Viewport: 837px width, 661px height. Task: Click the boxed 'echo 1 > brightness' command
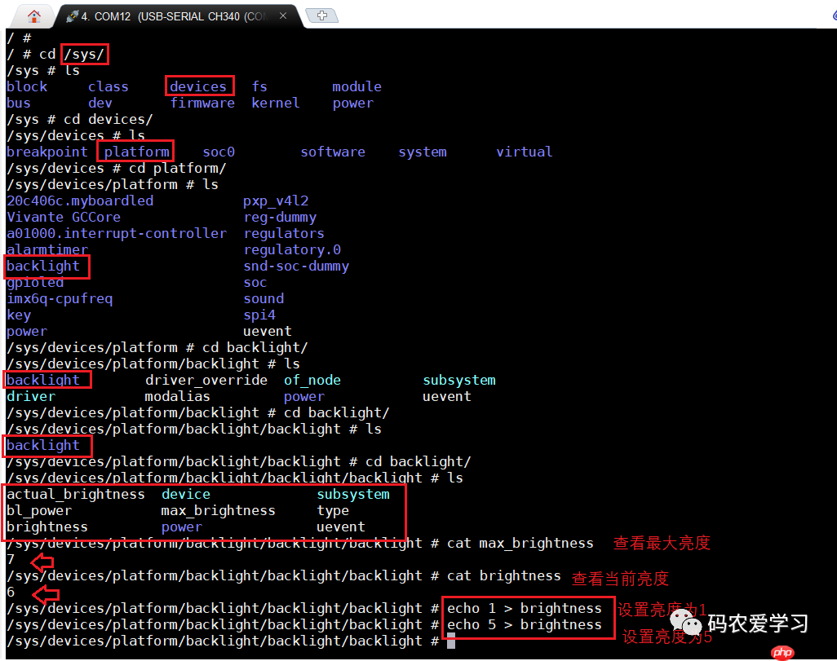pyautogui.click(x=527, y=608)
